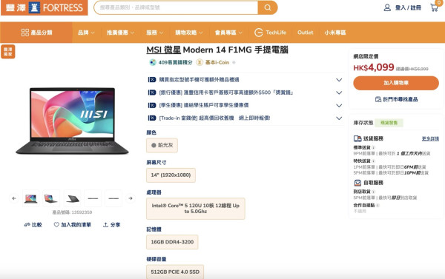Screen dimensions: 445x279
Task: Click the 分享 share button
Action: click(x=111, y=225)
